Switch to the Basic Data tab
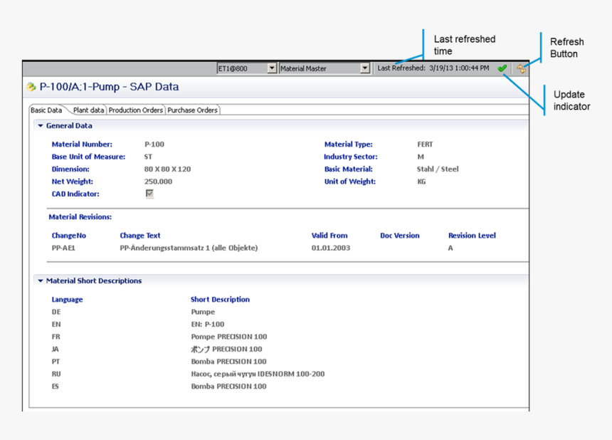This screenshot has height=440, width=612. (x=46, y=110)
